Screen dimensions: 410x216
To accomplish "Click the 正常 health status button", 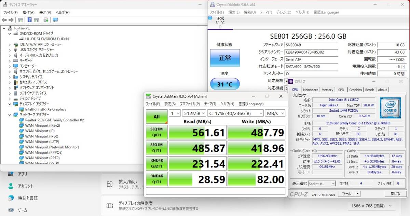I will point(224,58).
